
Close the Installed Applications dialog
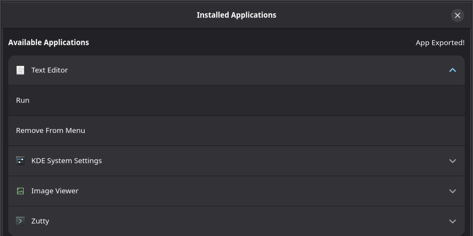point(457,15)
